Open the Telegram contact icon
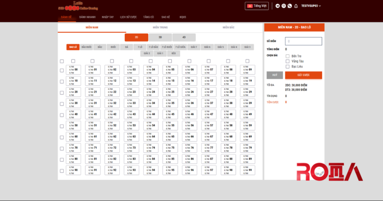 (x=278, y=6)
